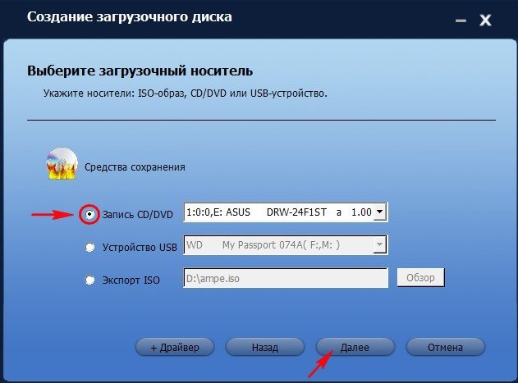
Task: Click the Обзор browse button
Action: coord(420,278)
